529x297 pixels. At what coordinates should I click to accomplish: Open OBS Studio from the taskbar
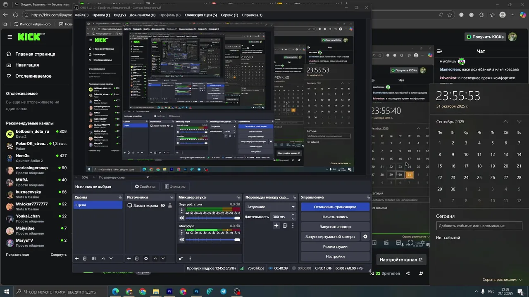coord(237,292)
